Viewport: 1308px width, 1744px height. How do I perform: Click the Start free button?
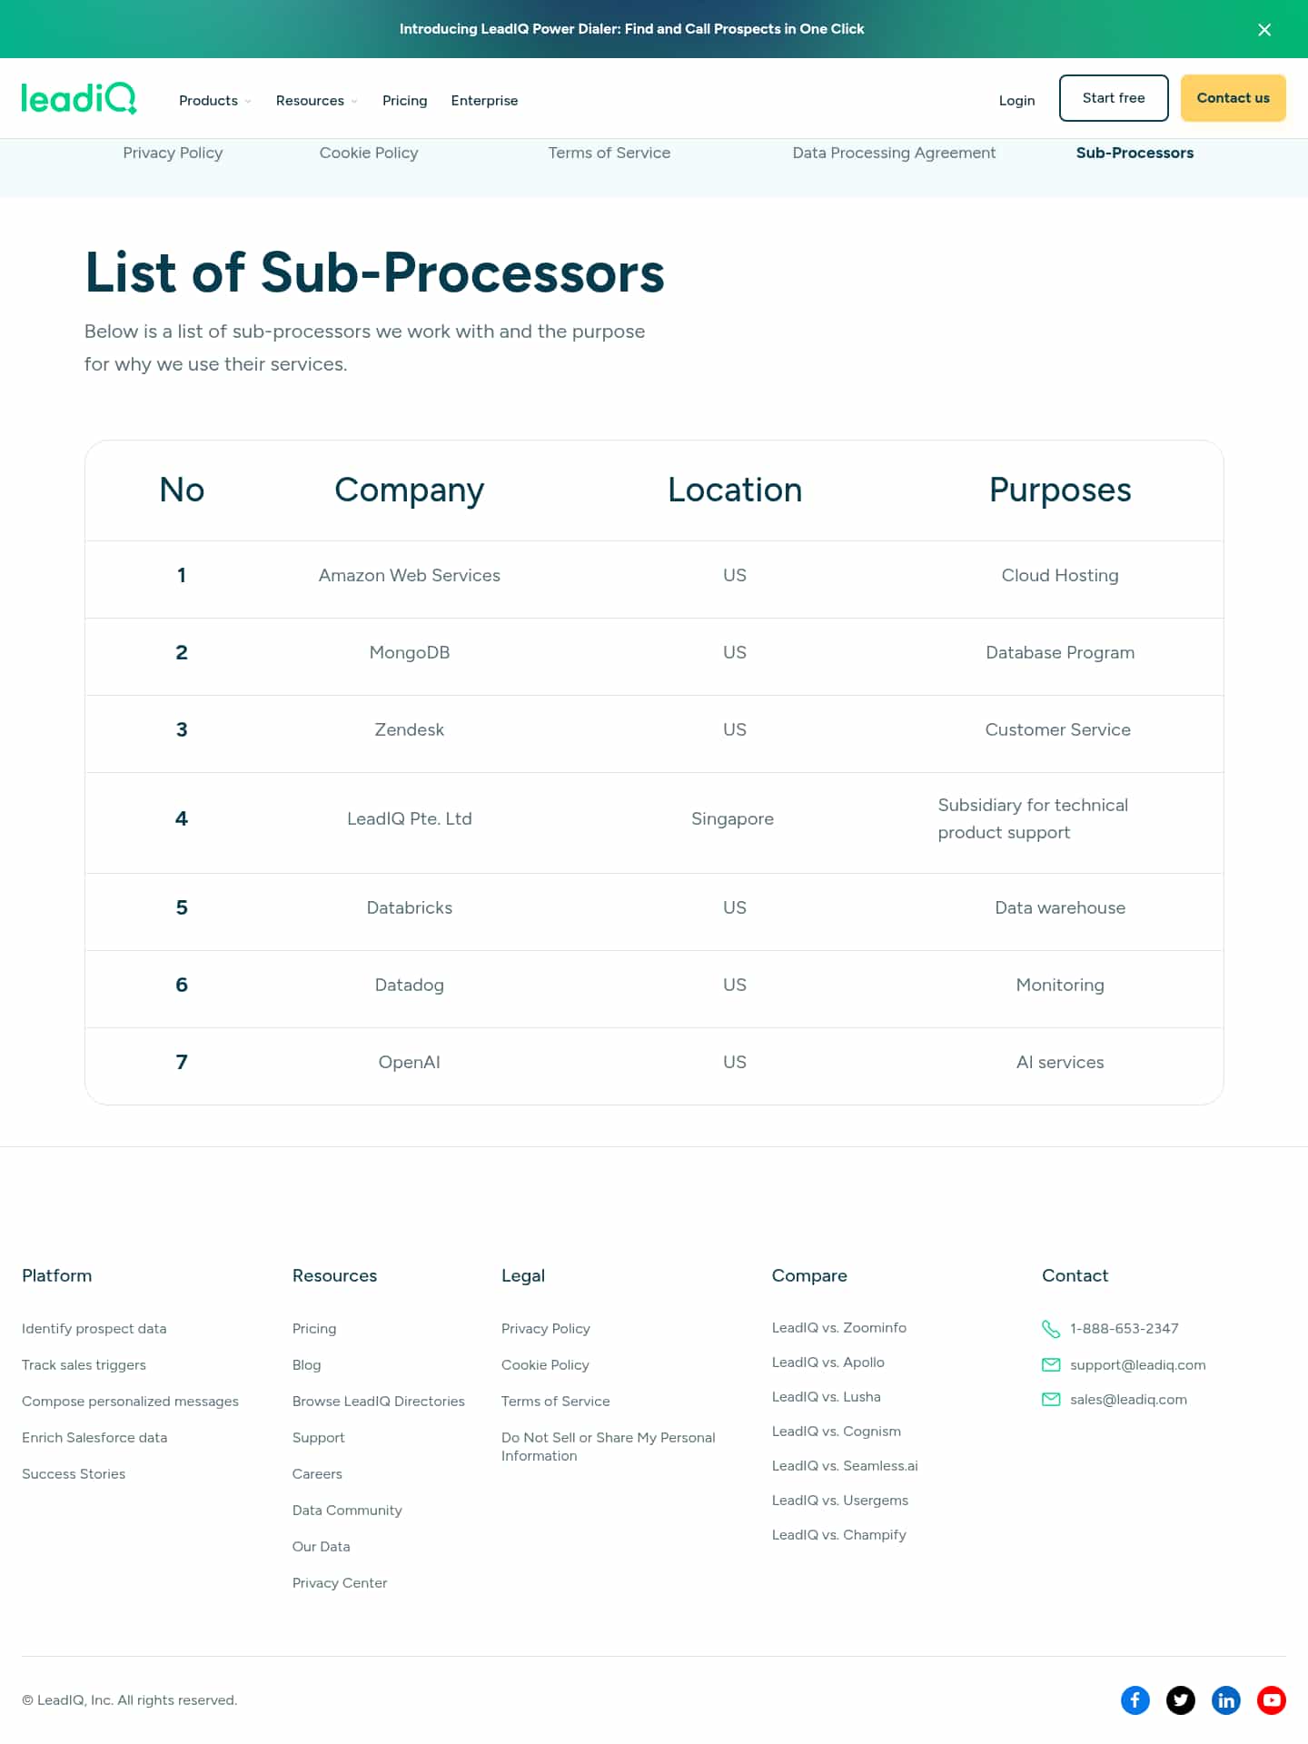click(x=1114, y=98)
